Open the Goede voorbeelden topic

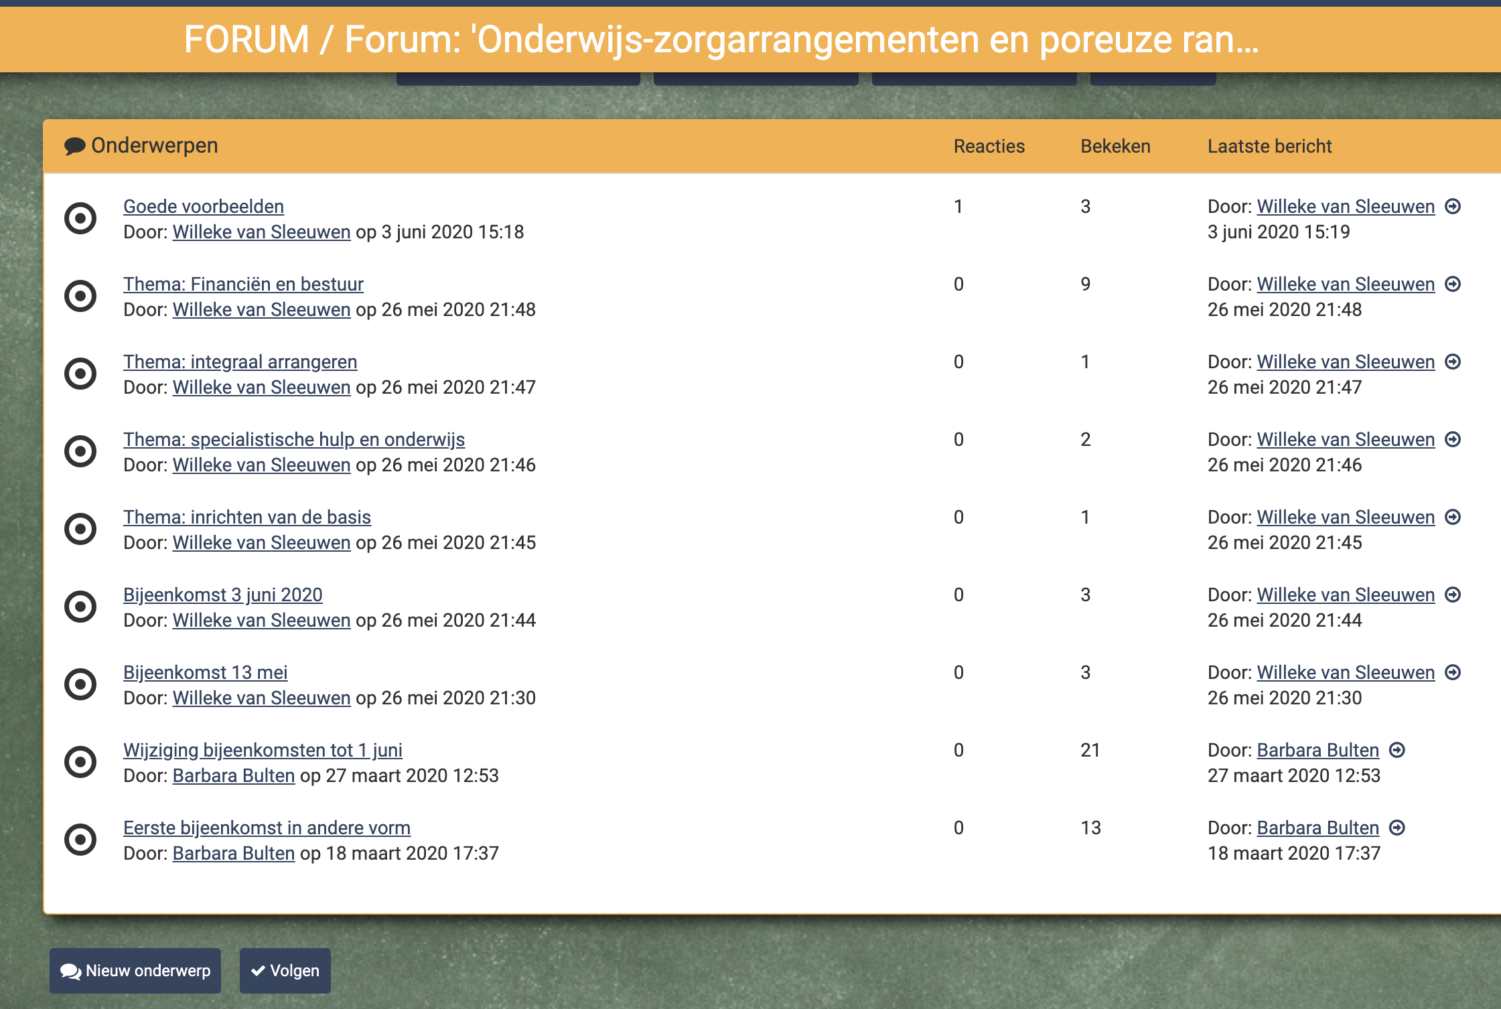coord(204,206)
